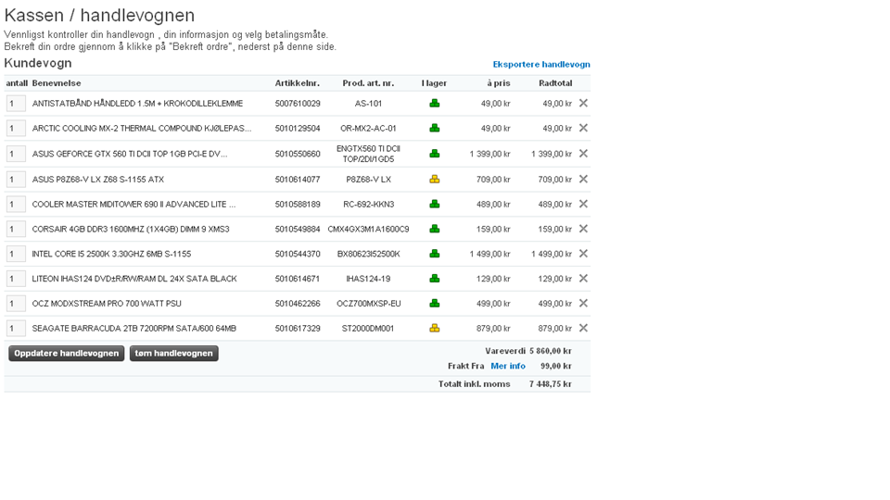Edit quantity field for COOLER MASTER MIDITOWER
Viewport: 890px width, 500px height.
coord(16,204)
